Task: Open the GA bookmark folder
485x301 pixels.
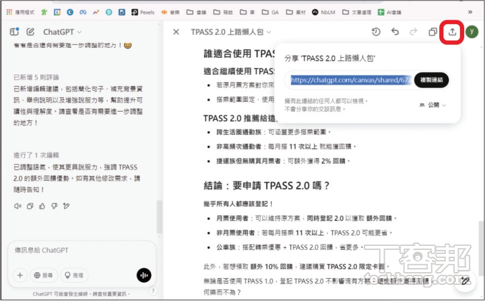Action: tap(270, 12)
